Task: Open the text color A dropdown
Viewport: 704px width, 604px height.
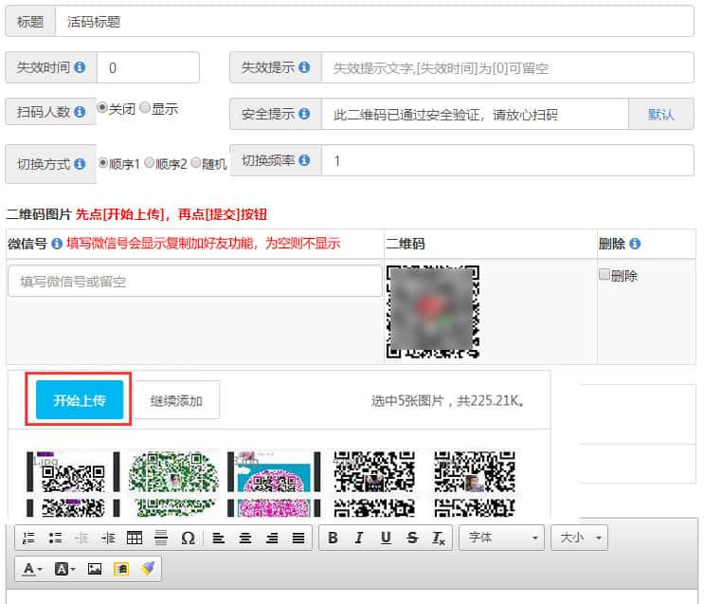Action: pyautogui.click(x=32, y=569)
